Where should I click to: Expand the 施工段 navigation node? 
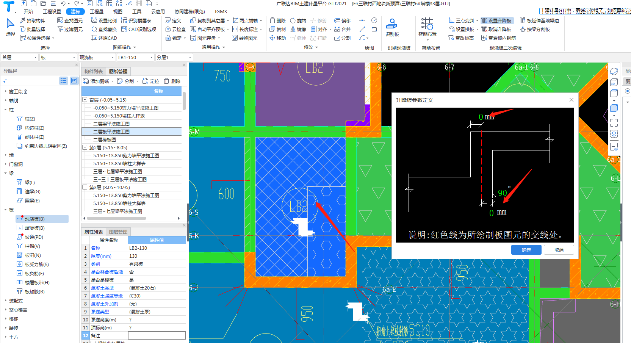click(x=5, y=91)
